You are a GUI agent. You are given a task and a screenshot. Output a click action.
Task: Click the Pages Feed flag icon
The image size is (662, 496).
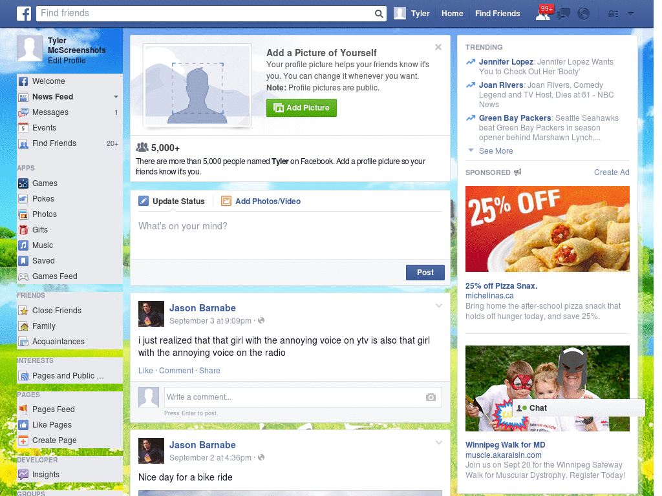pyautogui.click(x=23, y=409)
